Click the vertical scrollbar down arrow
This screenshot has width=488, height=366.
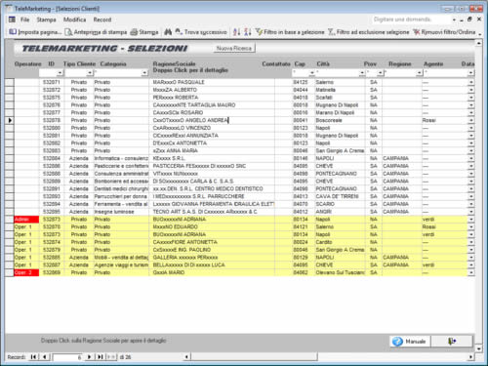pos(479,348)
